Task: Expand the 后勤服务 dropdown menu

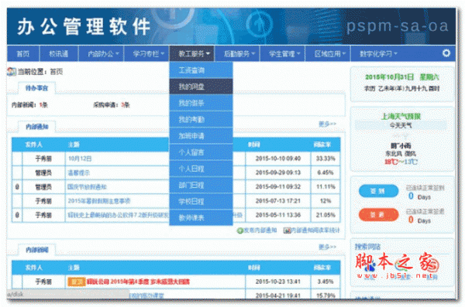Action: pos(238,53)
